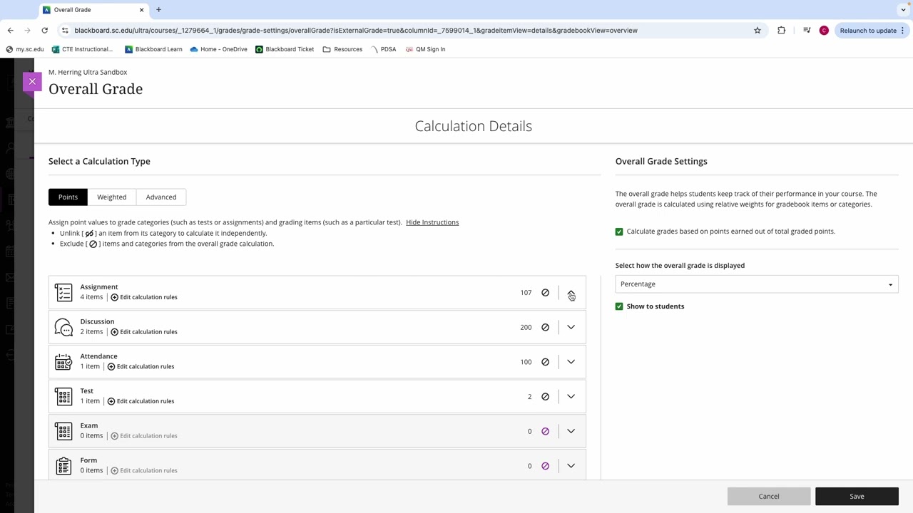Open the overall grade display Percentage dropdown

757,284
